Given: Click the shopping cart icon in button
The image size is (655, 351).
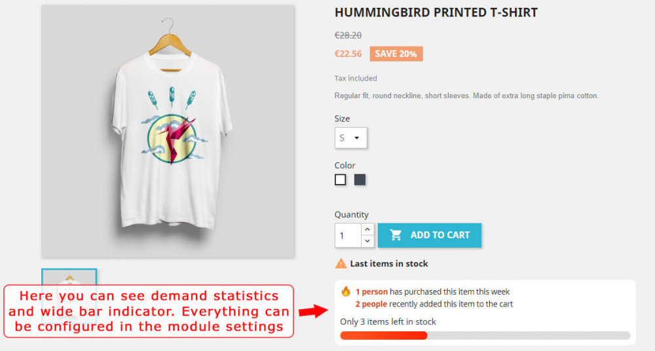Looking at the screenshot, I should (x=396, y=235).
